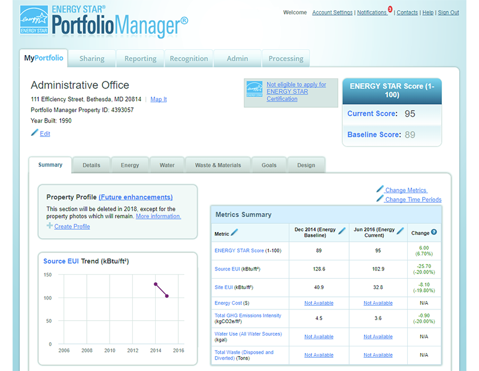The width and height of the screenshot is (479, 371).
Task: Open the Energy Cost metric link
Action: click(x=228, y=303)
